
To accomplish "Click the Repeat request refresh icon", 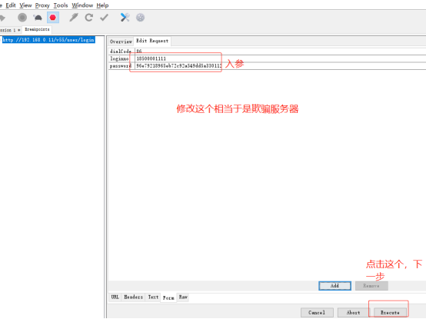I will point(89,18).
